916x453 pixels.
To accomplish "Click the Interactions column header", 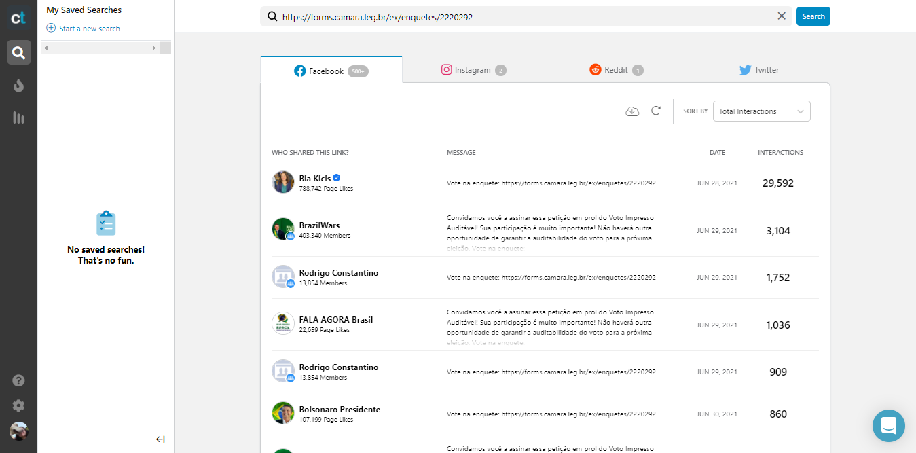I will point(780,153).
